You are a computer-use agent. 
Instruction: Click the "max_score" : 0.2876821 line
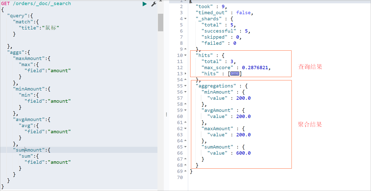click(x=236, y=67)
